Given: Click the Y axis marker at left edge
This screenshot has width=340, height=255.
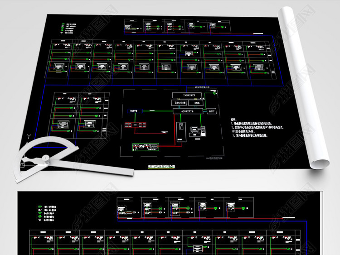Looking at the screenshot, I should tap(29, 136).
